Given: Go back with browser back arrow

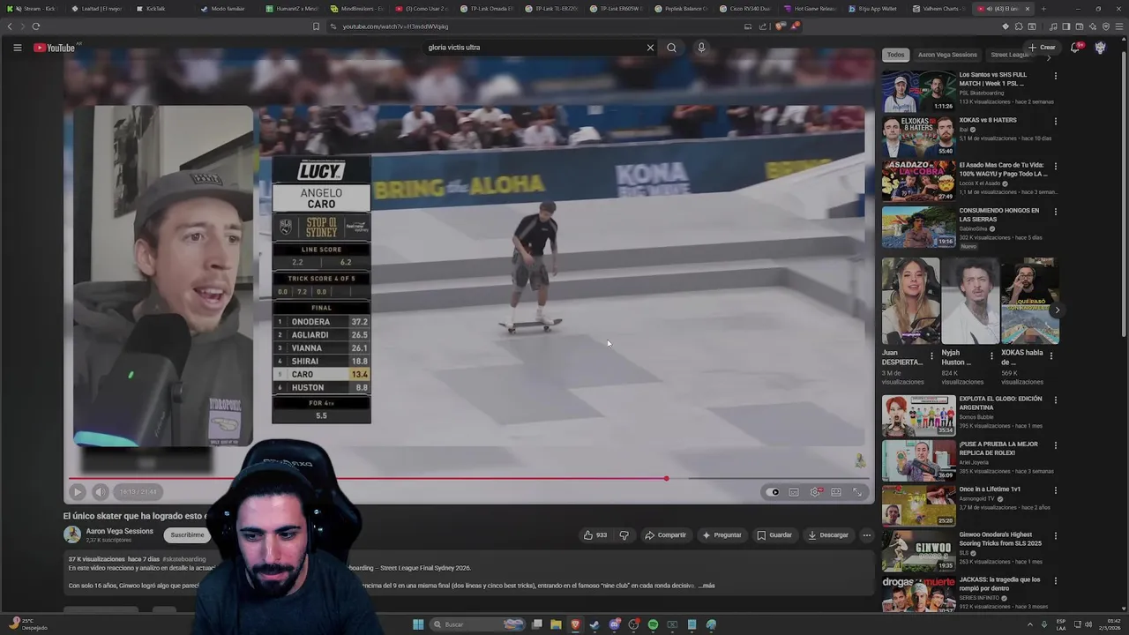Looking at the screenshot, I should 11,26.
